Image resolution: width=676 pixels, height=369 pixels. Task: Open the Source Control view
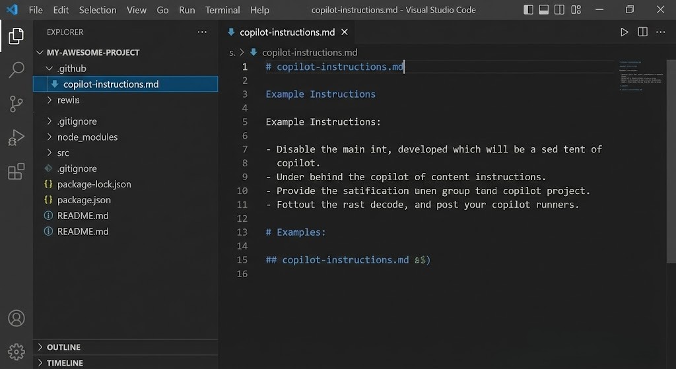click(16, 104)
